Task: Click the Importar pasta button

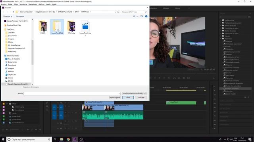Action: [x=115, y=97]
